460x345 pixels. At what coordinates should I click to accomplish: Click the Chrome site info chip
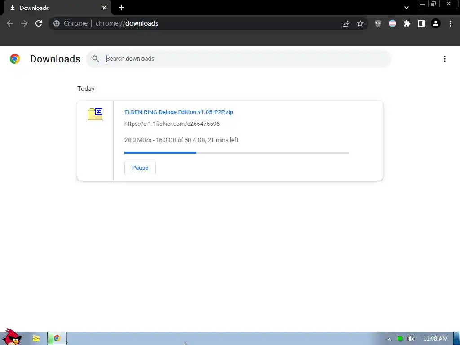pyautogui.click(x=71, y=23)
